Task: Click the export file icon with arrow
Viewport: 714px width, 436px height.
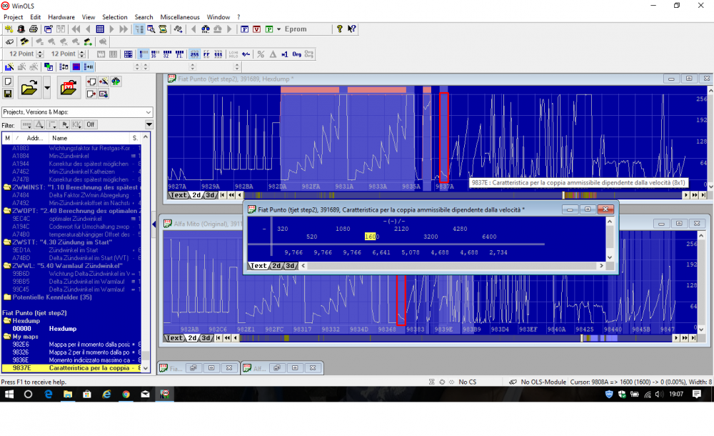Action: 91,94
